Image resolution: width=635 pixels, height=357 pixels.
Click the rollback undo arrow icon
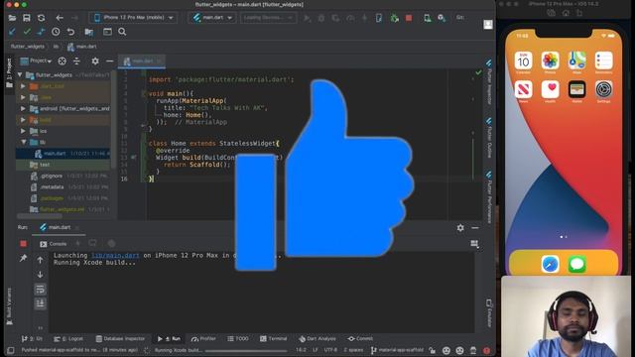tap(70, 32)
